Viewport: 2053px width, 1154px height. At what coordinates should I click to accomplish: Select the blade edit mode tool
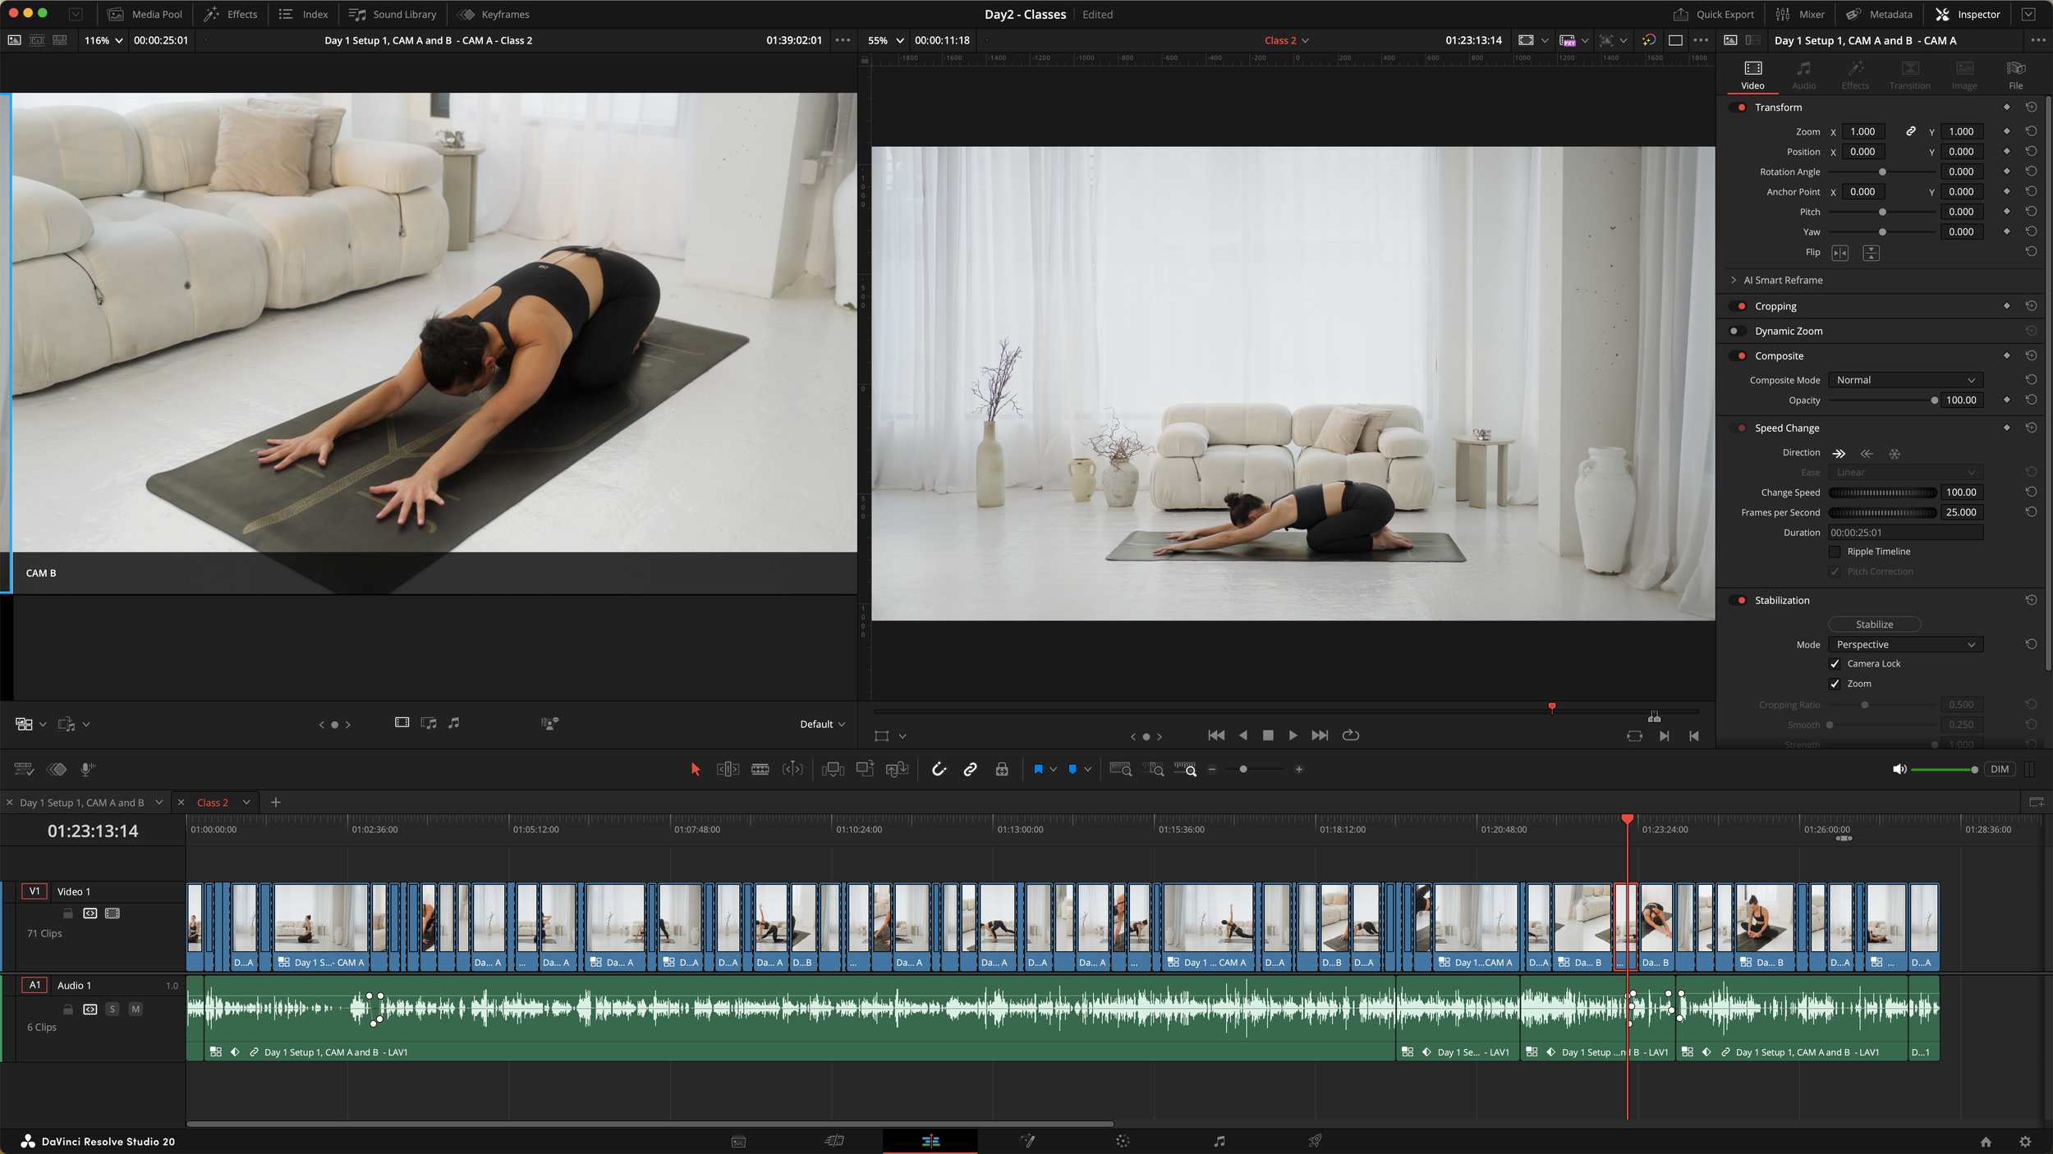pos(760,769)
